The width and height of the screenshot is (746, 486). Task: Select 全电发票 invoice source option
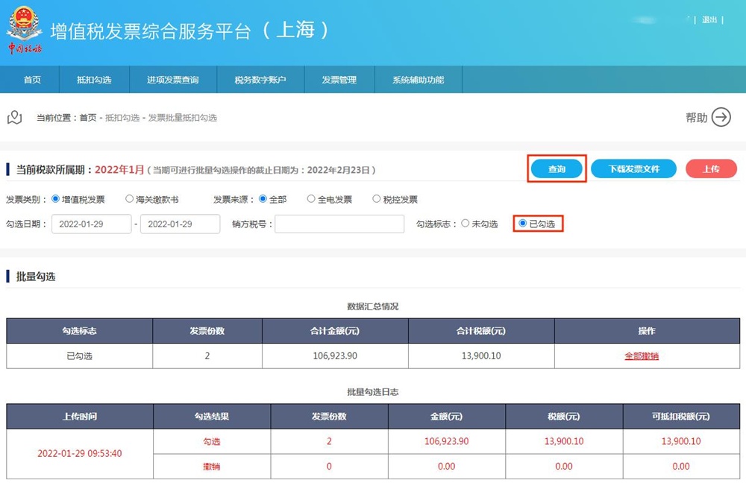click(312, 200)
